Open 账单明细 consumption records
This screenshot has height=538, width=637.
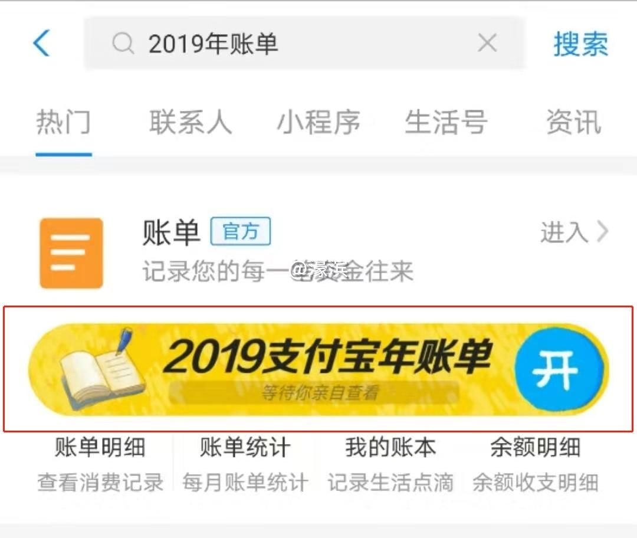click(100, 464)
